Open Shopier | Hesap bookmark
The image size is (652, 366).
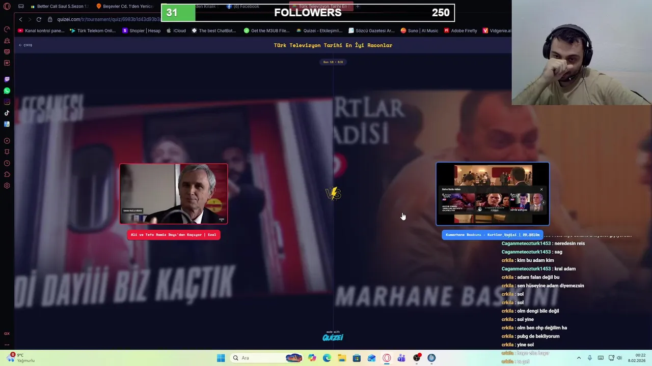point(142,30)
